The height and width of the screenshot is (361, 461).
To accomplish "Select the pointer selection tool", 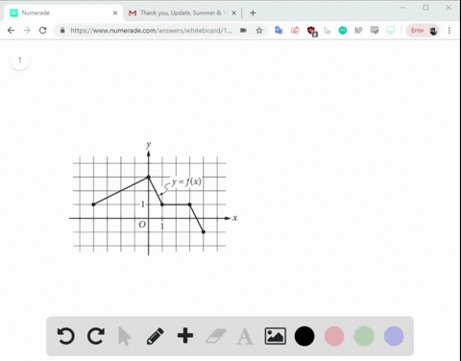I will (x=124, y=336).
